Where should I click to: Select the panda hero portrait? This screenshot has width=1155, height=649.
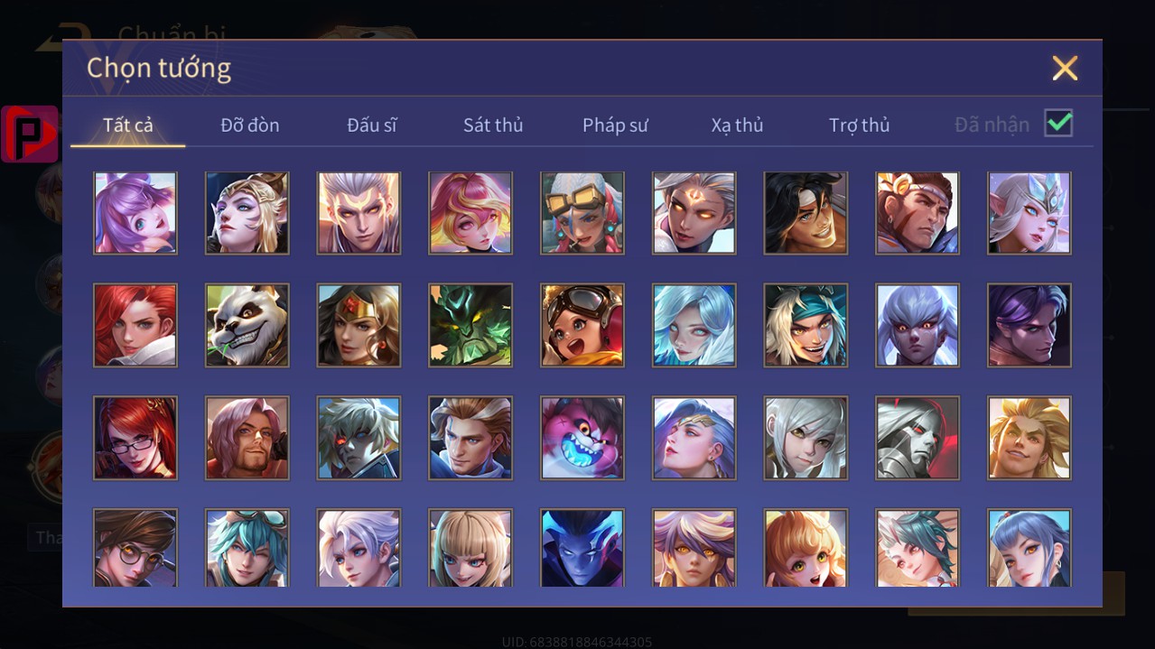[x=247, y=325]
